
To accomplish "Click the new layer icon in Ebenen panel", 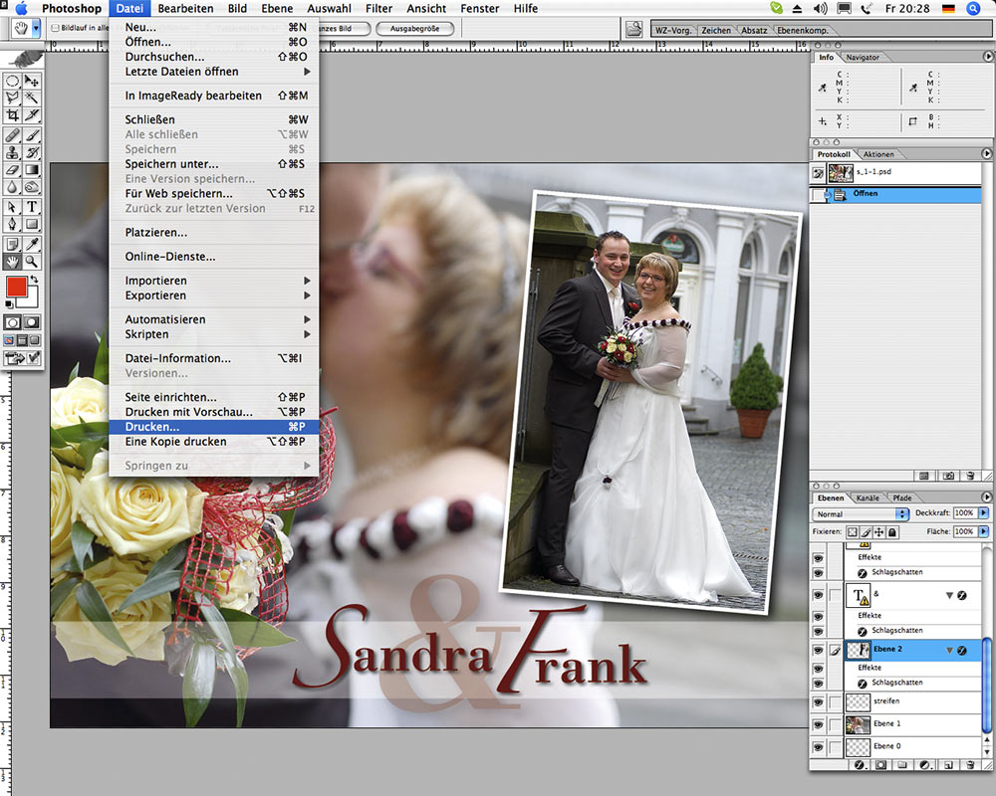I will (x=947, y=765).
